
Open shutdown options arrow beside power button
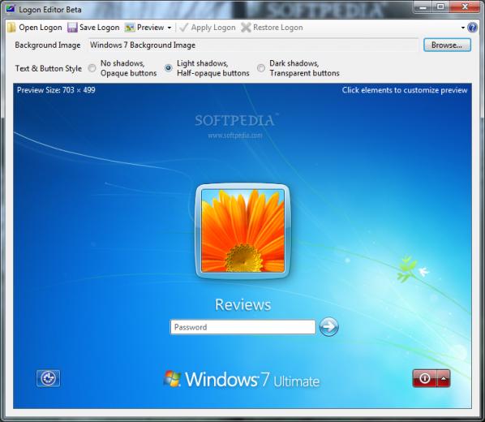coord(444,378)
